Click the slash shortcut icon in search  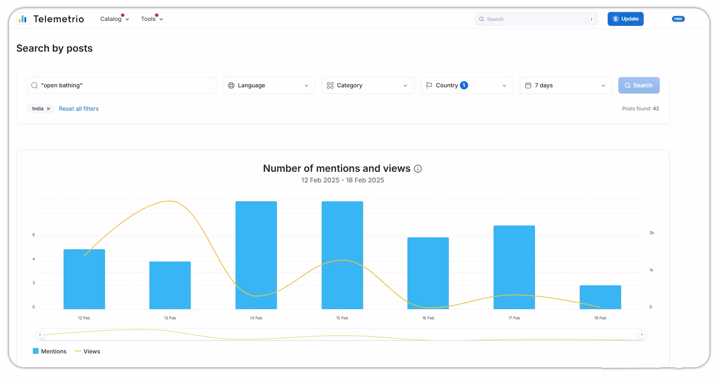591,19
